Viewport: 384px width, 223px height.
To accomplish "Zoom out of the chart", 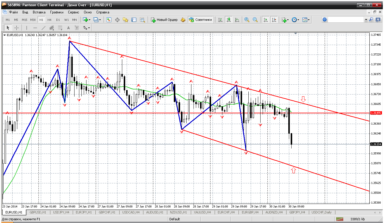I will 255,20.
